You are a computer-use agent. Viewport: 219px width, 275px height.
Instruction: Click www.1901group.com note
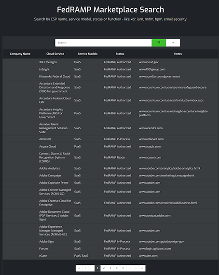[x=152, y=69]
